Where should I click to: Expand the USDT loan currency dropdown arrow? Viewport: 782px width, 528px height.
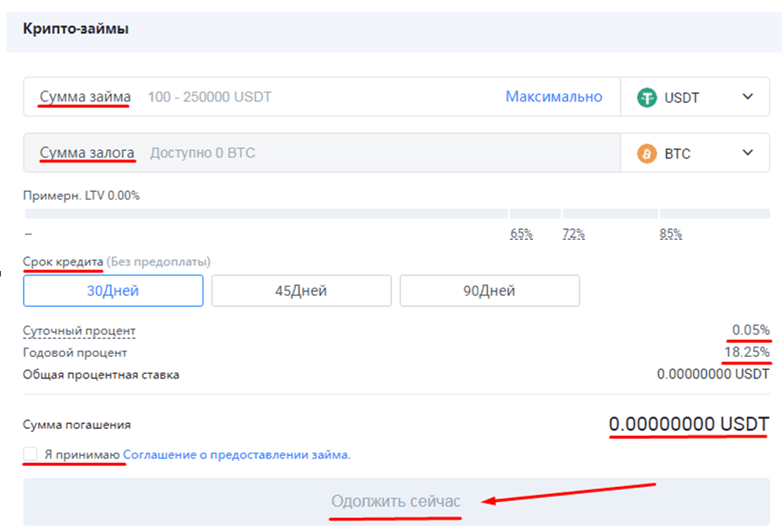tap(748, 97)
